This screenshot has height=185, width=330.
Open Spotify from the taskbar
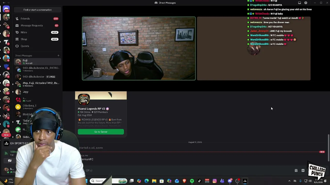click(192, 181)
